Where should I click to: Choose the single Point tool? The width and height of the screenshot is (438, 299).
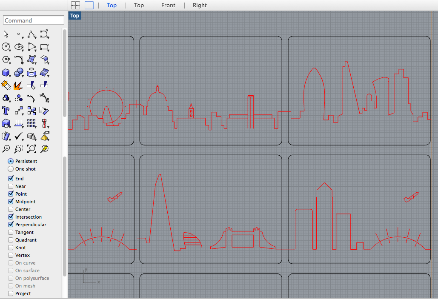point(19,34)
